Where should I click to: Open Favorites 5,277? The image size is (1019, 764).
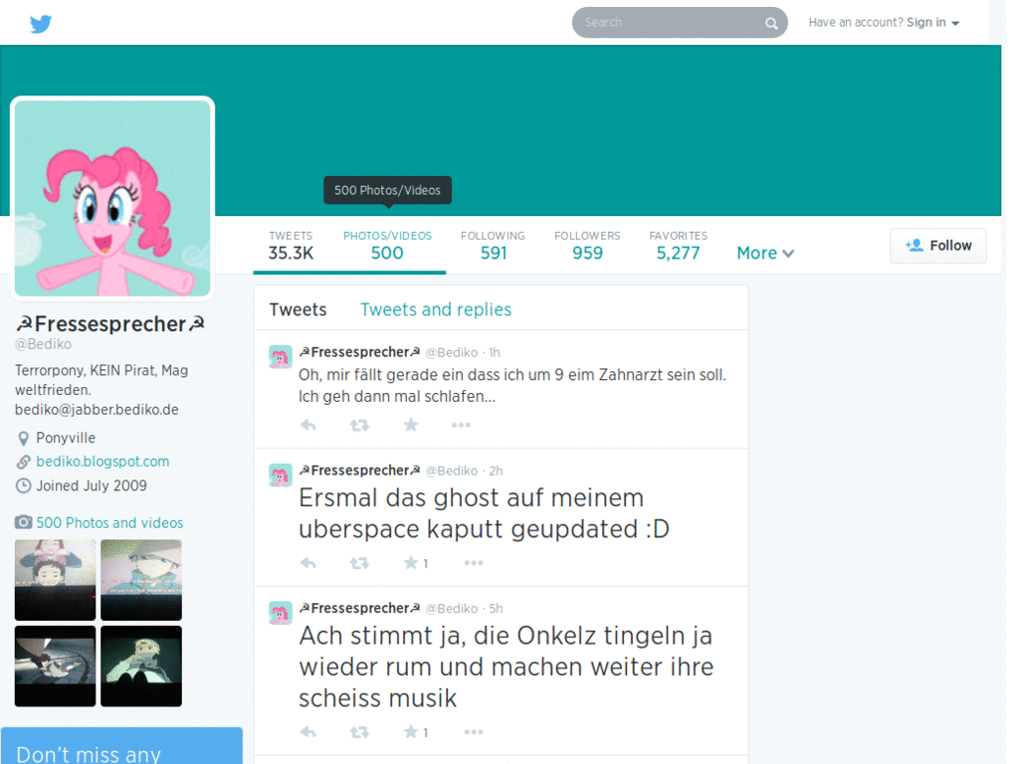tap(678, 246)
